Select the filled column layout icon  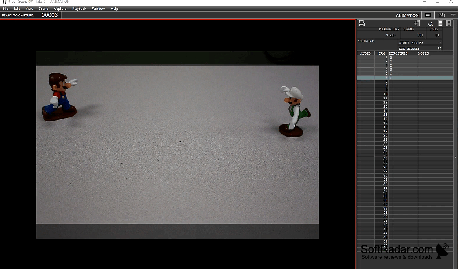pyautogui.click(x=440, y=23)
